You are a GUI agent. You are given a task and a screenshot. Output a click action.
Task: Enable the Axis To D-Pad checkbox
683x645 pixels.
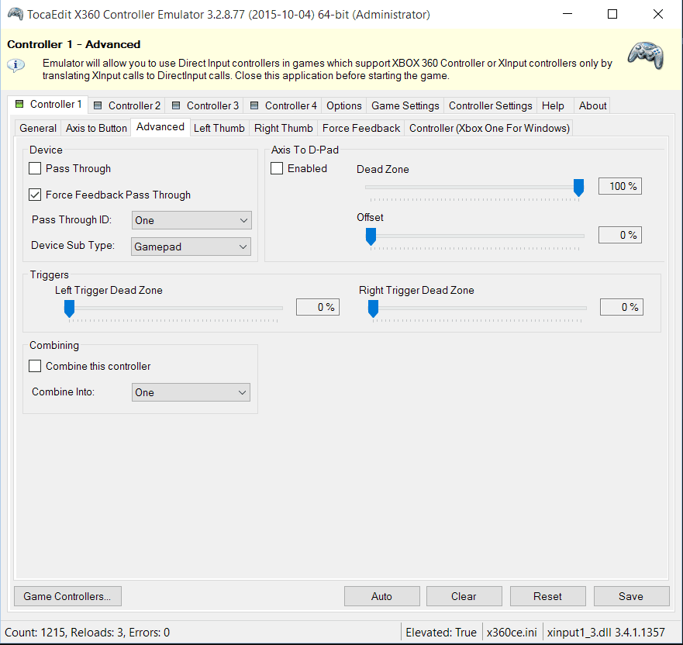pos(277,168)
